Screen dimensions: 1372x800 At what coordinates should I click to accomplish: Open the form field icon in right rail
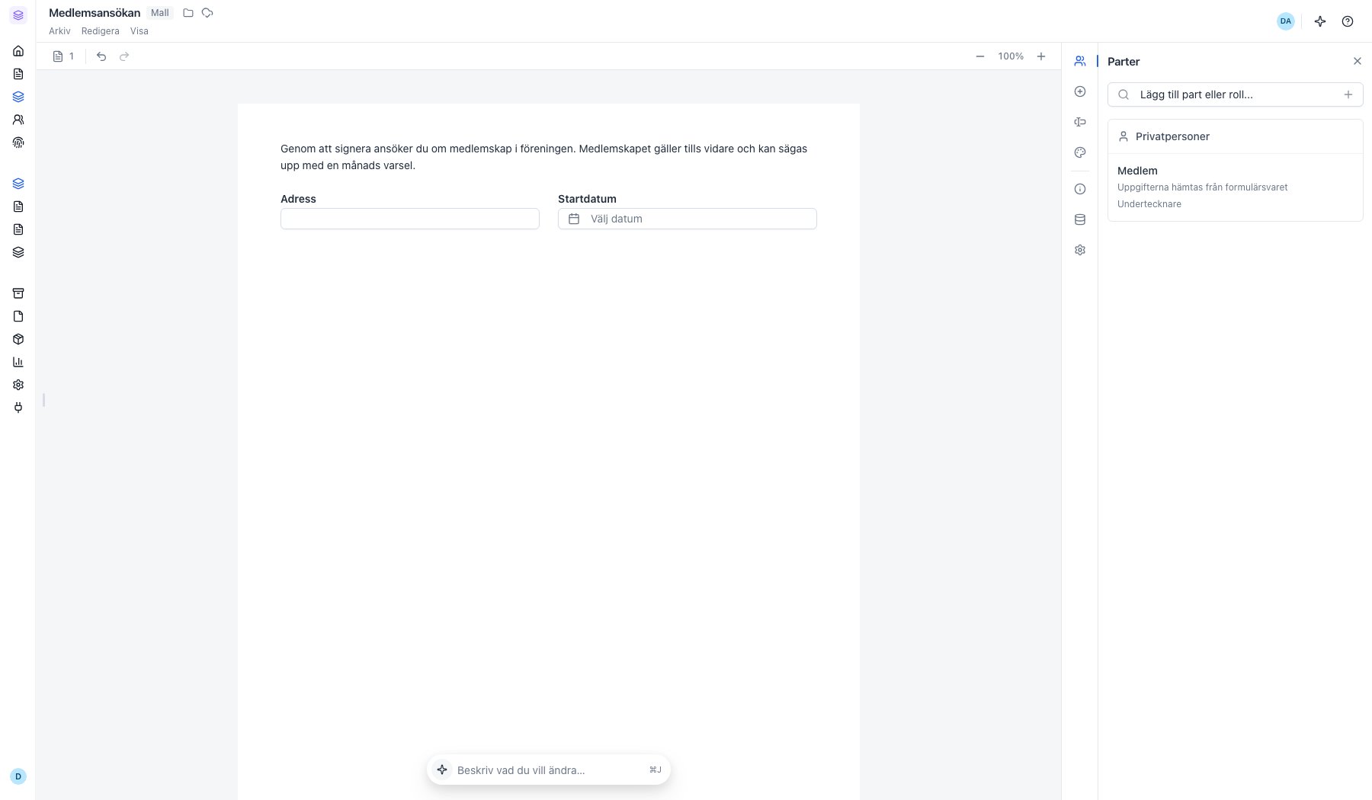tap(1080, 122)
